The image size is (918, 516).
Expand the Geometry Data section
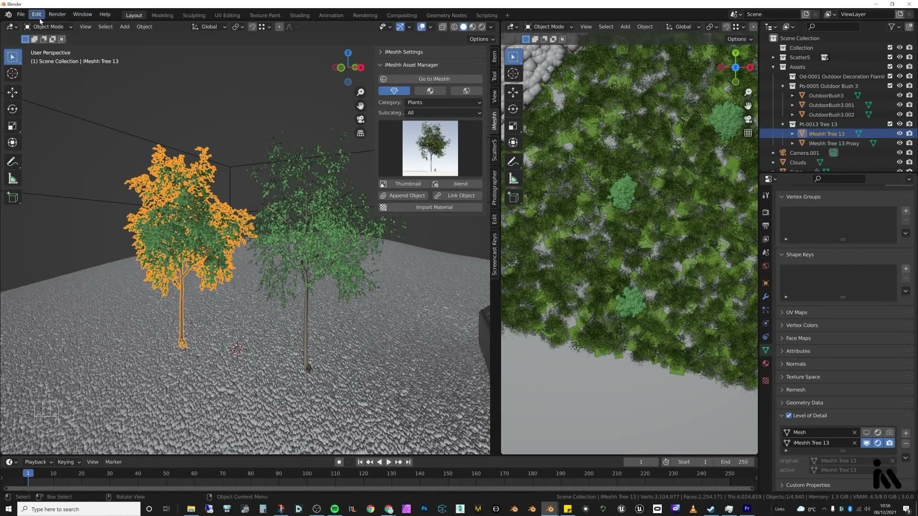coord(804,403)
